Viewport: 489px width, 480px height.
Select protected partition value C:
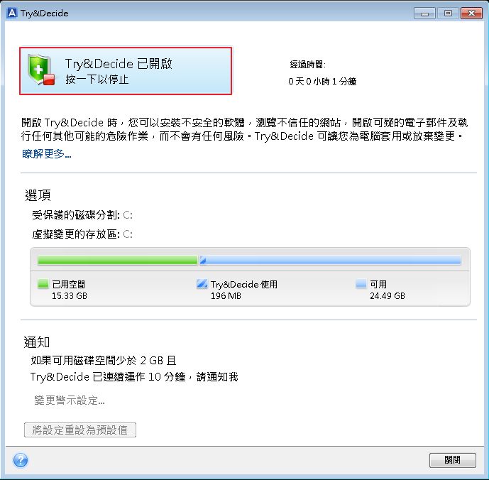(128, 215)
